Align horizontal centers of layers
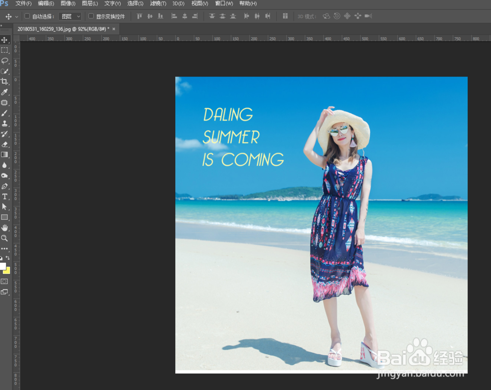 point(185,16)
